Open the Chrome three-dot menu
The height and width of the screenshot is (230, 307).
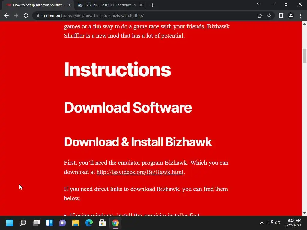300,16
